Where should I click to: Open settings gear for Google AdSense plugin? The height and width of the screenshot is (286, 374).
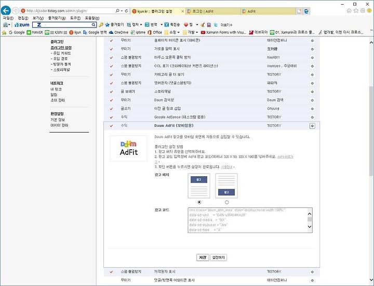pyautogui.click(x=312, y=117)
